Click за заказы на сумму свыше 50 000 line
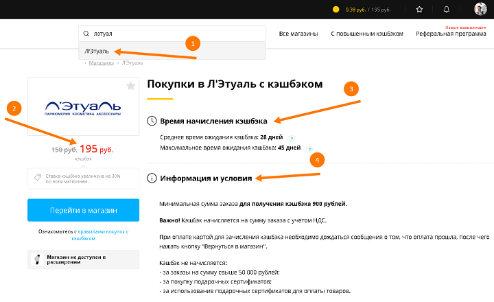This screenshot has height=302, width=494. point(220,272)
